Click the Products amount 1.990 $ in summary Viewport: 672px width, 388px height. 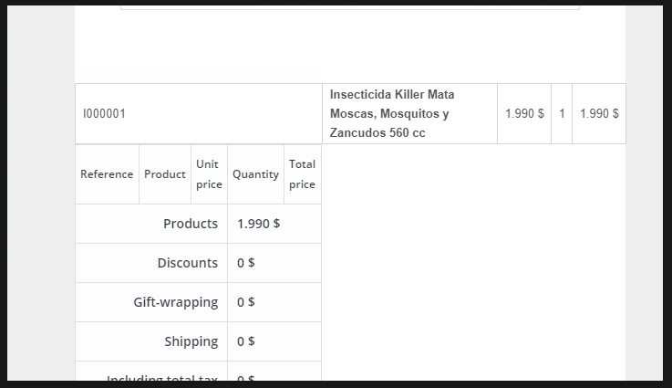258,224
